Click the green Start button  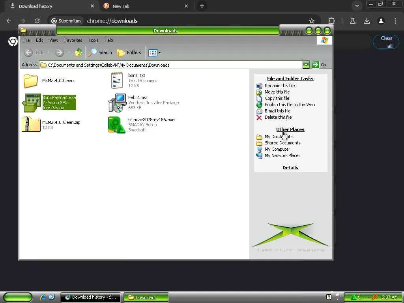click(18, 297)
